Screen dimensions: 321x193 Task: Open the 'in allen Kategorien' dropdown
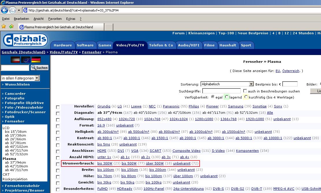[x=20, y=78]
